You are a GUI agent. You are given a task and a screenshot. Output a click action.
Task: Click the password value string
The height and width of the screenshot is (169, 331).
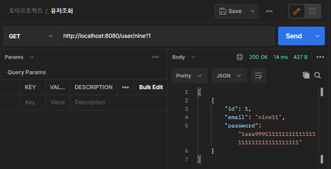click(x=277, y=138)
